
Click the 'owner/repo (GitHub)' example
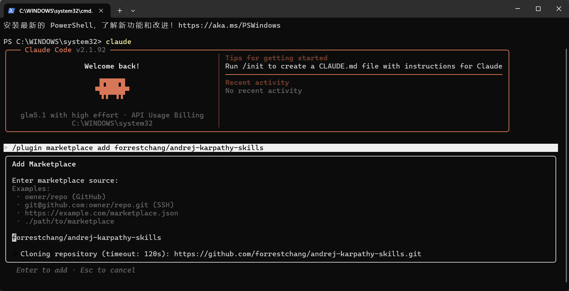(65, 197)
